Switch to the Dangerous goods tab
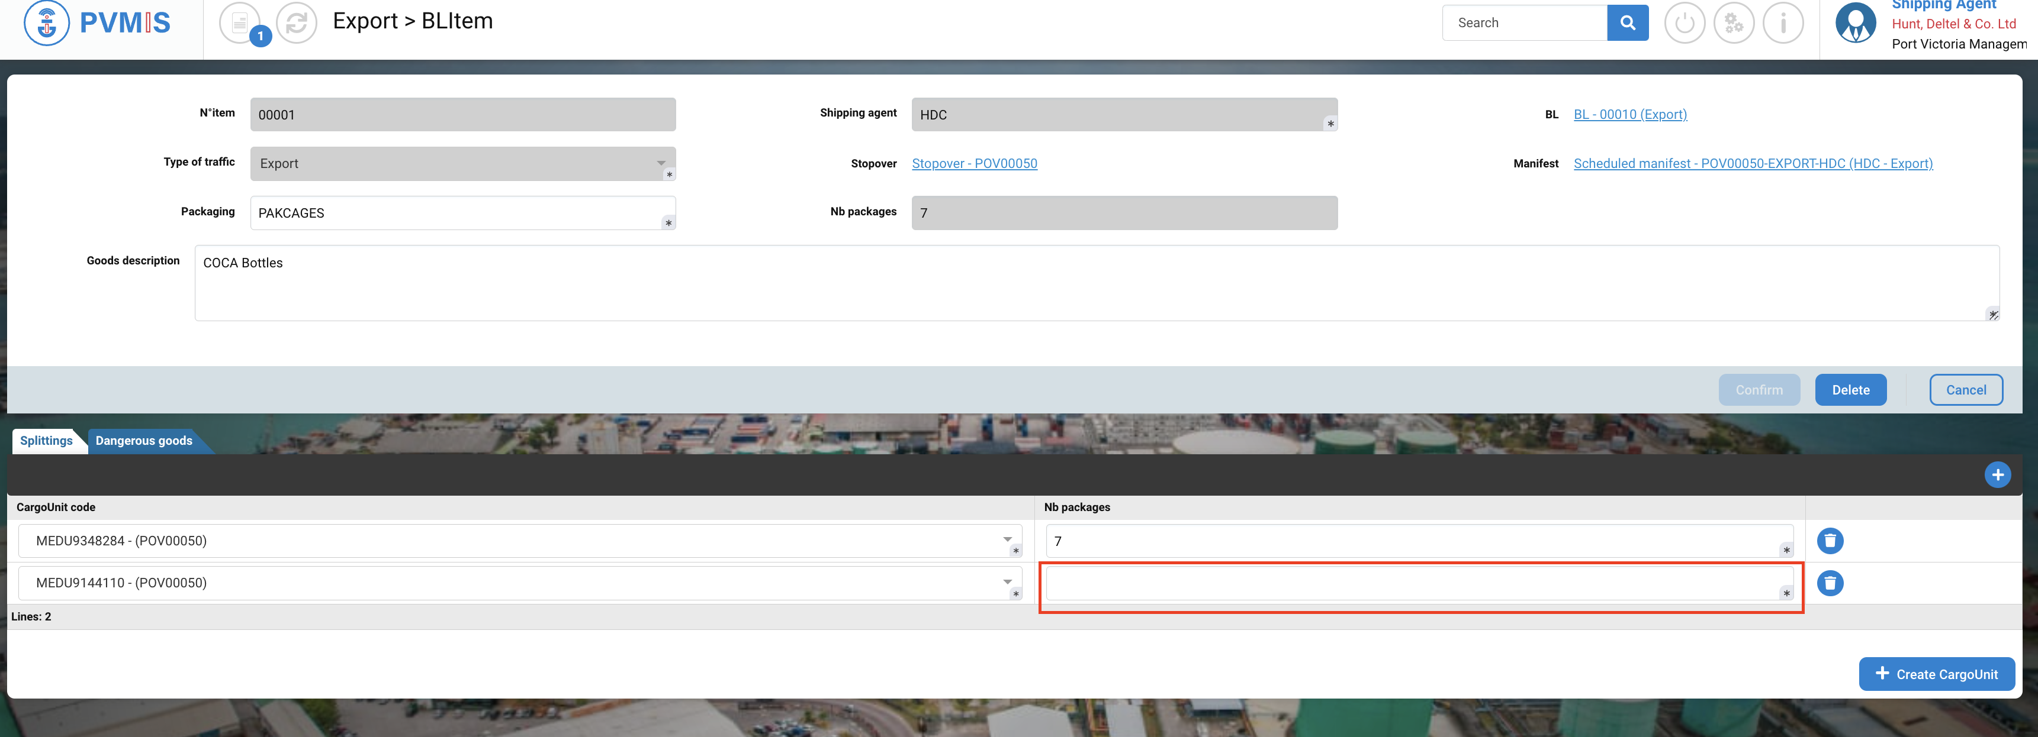The image size is (2038, 737). 144,441
